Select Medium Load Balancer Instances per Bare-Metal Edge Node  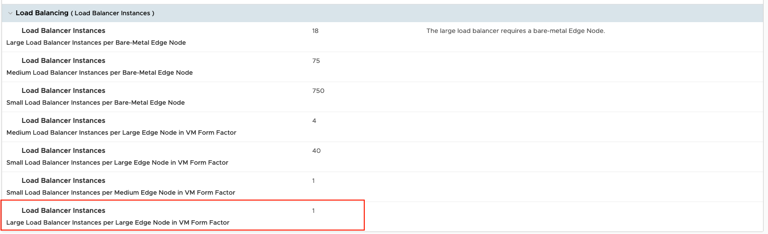point(99,73)
